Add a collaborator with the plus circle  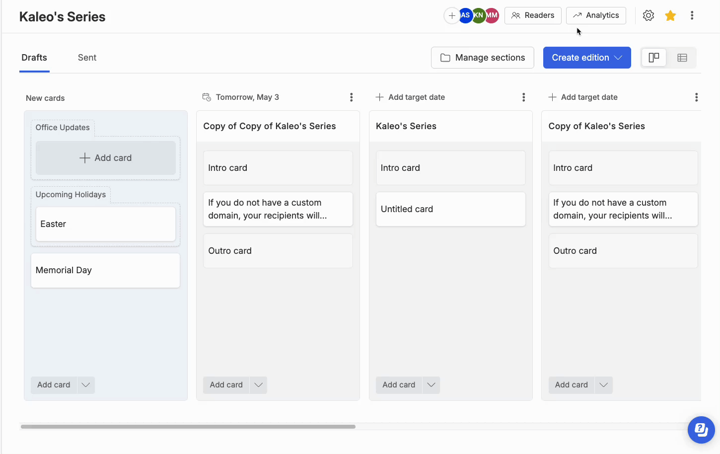point(452,15)
